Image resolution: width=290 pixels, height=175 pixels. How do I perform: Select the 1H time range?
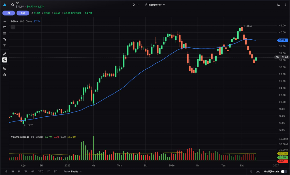tap(12, 172)
